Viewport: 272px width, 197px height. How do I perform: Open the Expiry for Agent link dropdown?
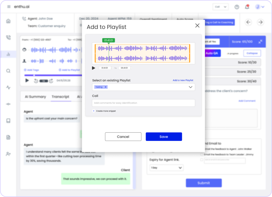pos(166,168)
